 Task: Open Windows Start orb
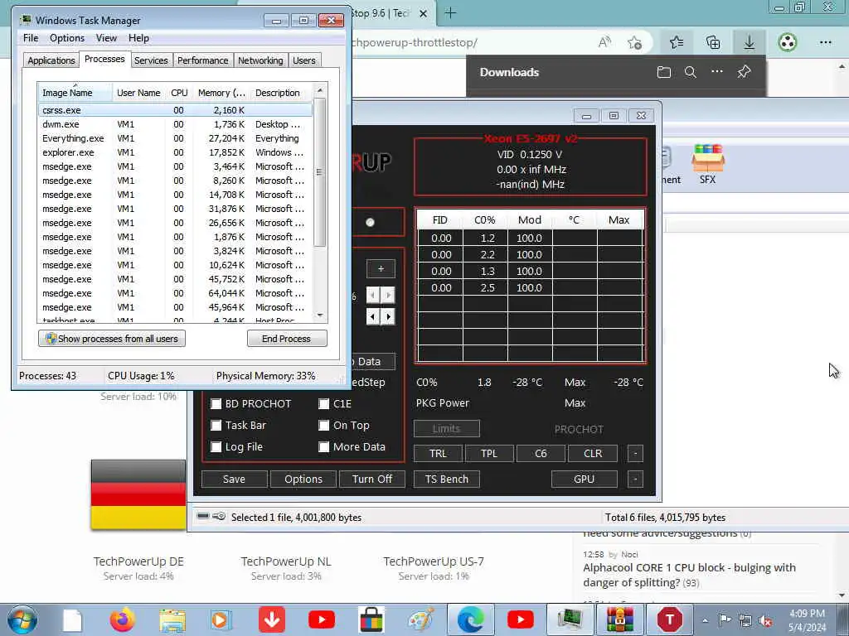(22, 619)
